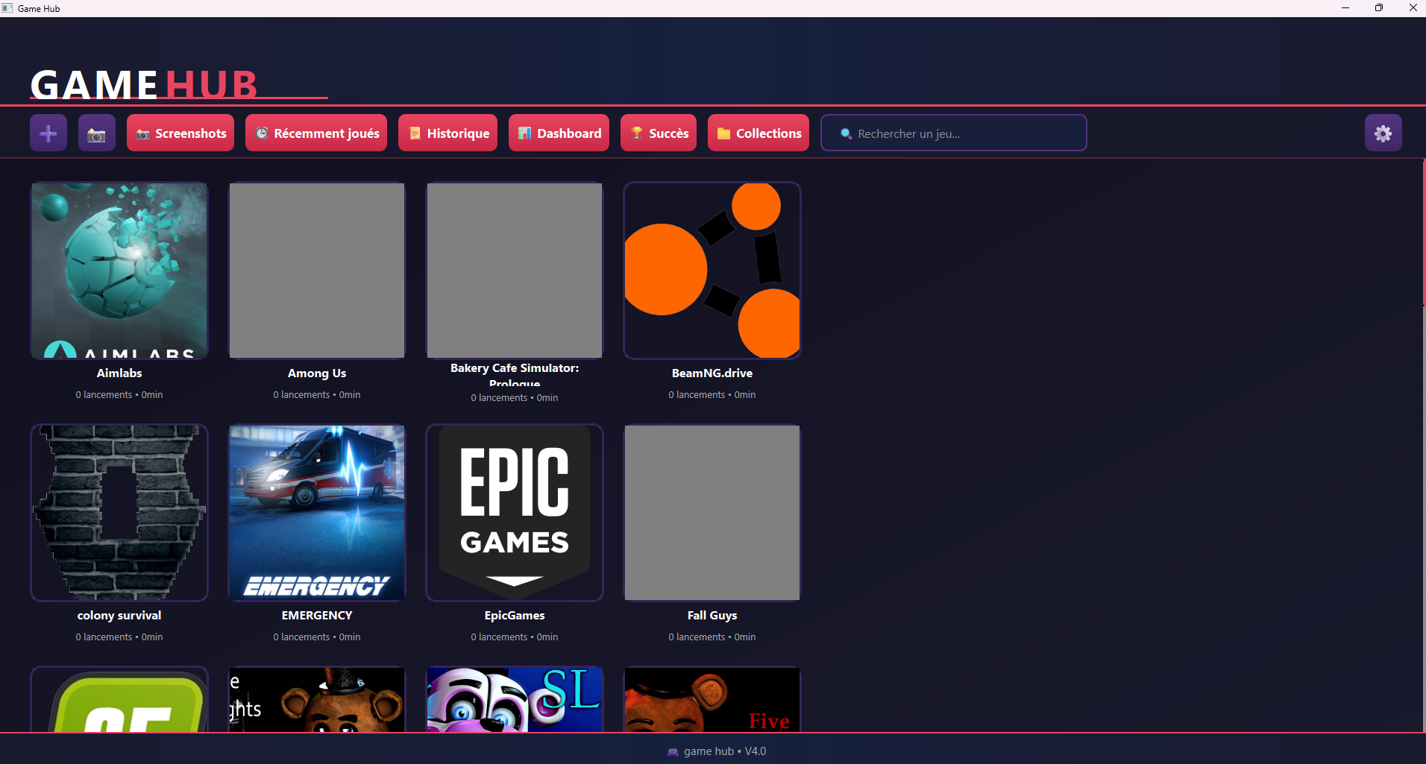
Task: Click the colony survival title text
Action: (x=119, y=616)
